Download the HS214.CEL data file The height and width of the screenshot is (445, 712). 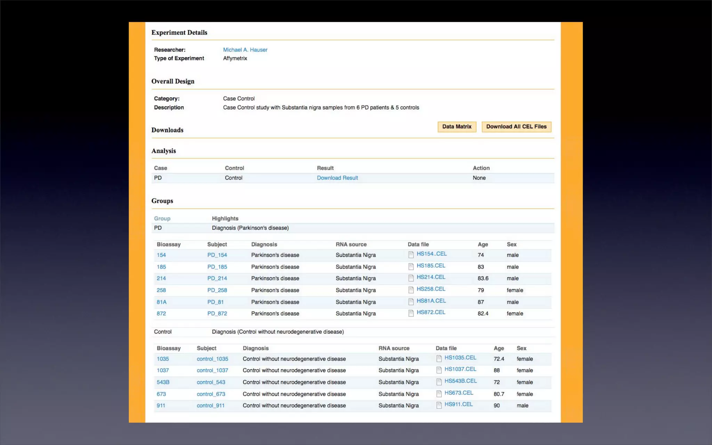[x=431, y=277]
